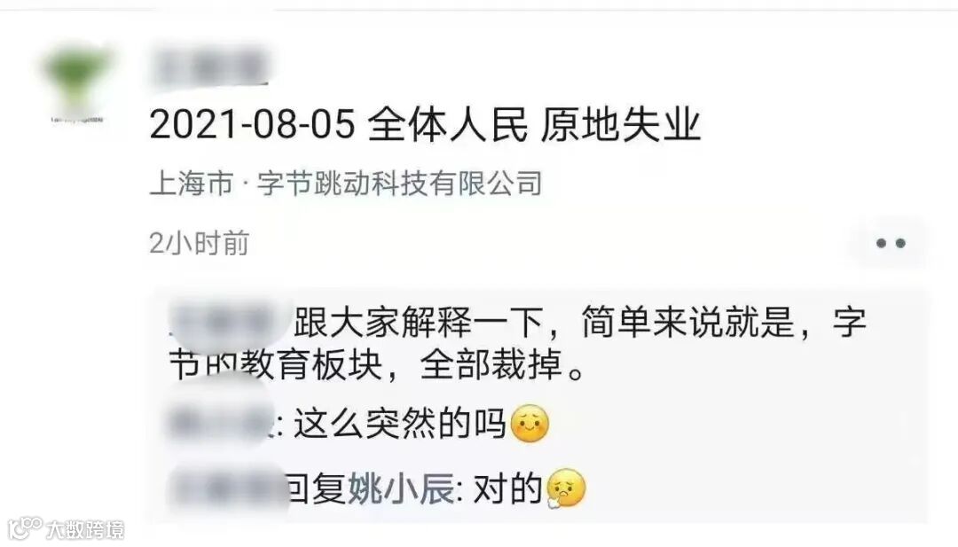The width and height of the screenshot is (958, 547).
Task: Reply to the comment about 教育板块 全部裁掉
Action: [x=518, y=344]
